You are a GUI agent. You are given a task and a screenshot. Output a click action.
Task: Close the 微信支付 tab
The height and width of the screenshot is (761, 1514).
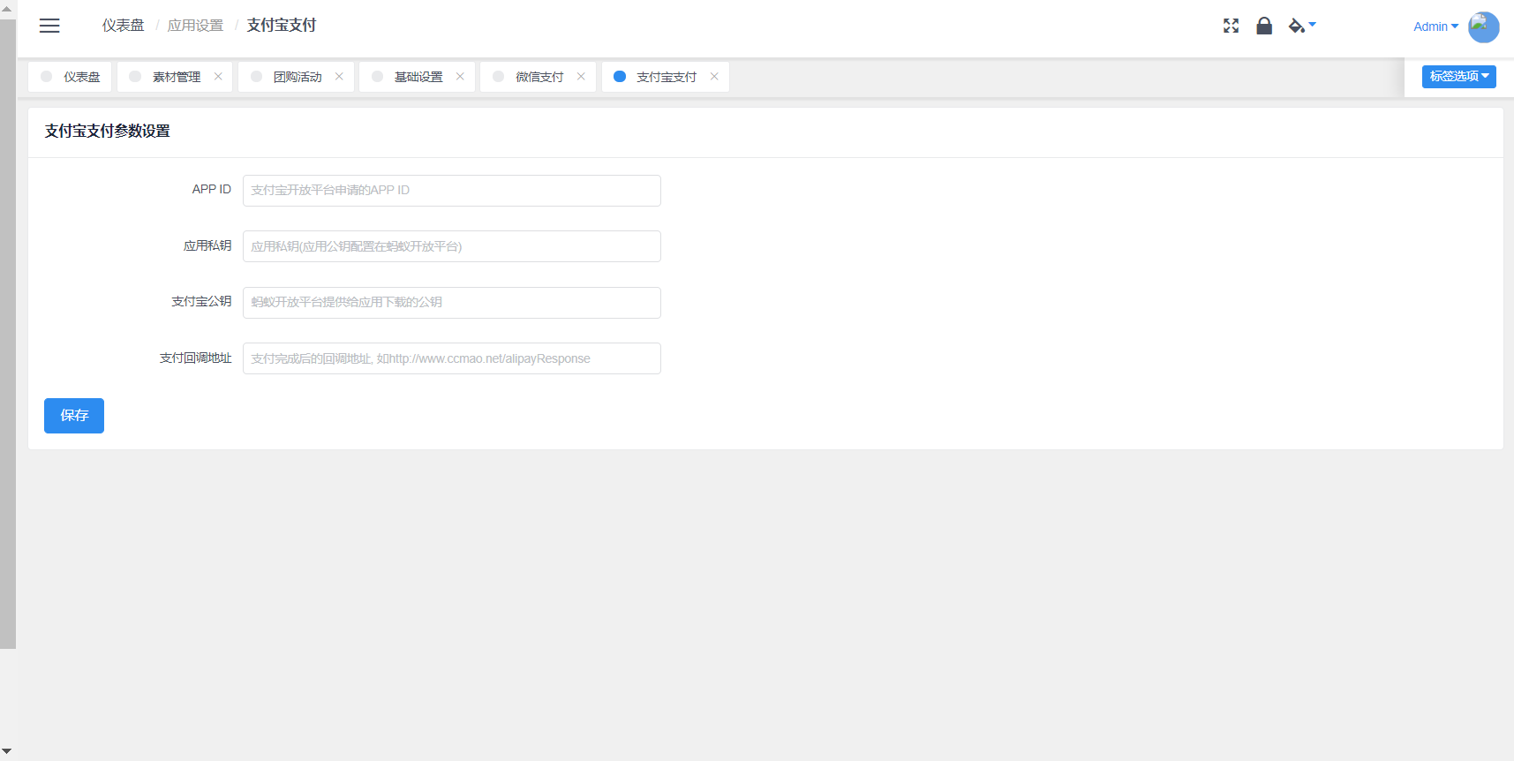tap(581, 77)
